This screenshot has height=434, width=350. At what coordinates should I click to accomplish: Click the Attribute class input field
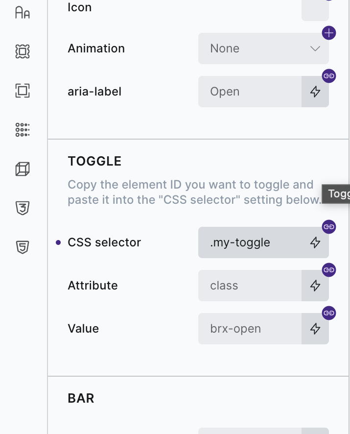[x=250, y=286]
